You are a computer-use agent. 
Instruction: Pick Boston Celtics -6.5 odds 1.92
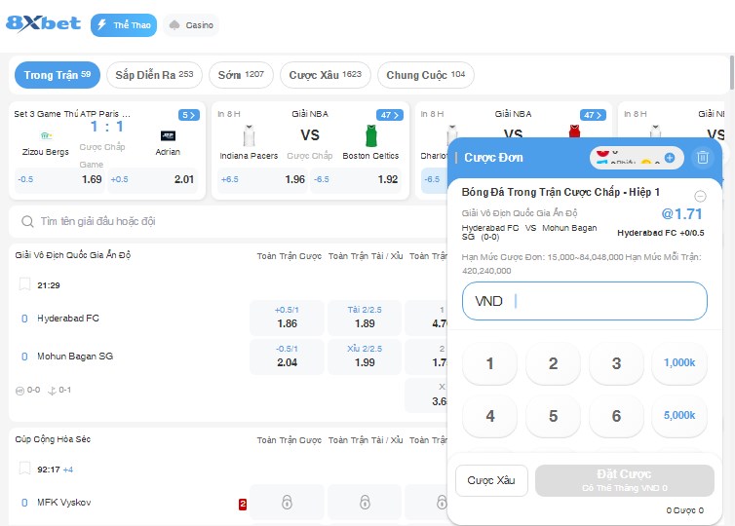(356, 179)
